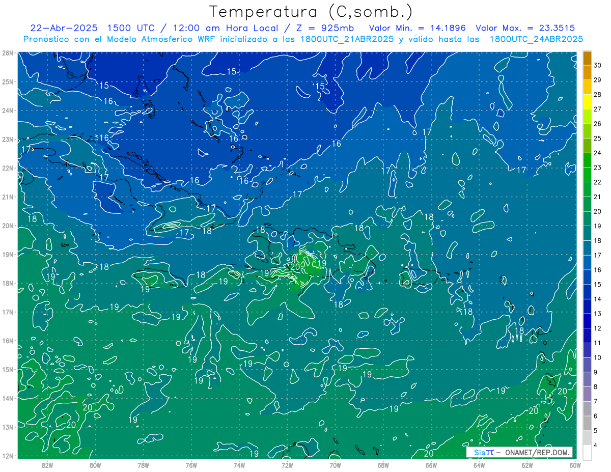Click the "12" color scale value

tap(597, 328)
